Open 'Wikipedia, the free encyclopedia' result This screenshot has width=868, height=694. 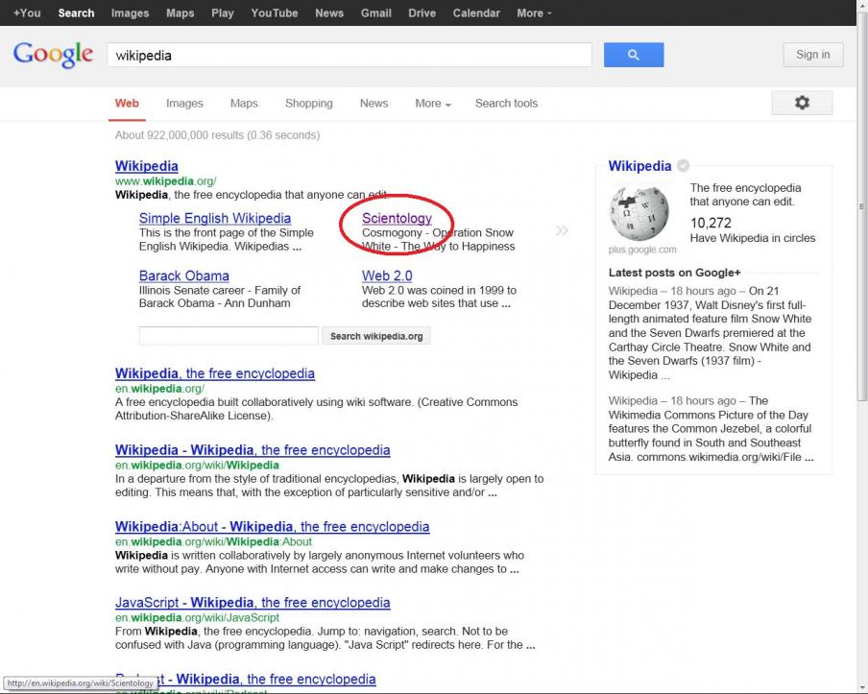(x=215, y=373)
